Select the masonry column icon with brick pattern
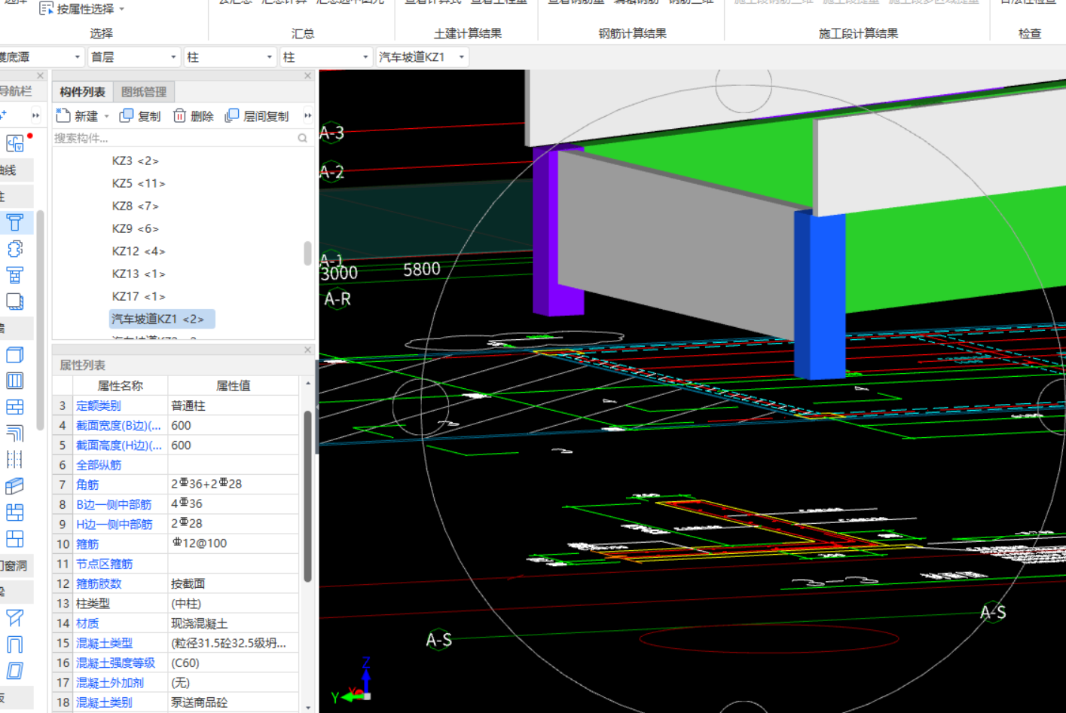Viewport: 1066px width, 713px height. [14, 275]
